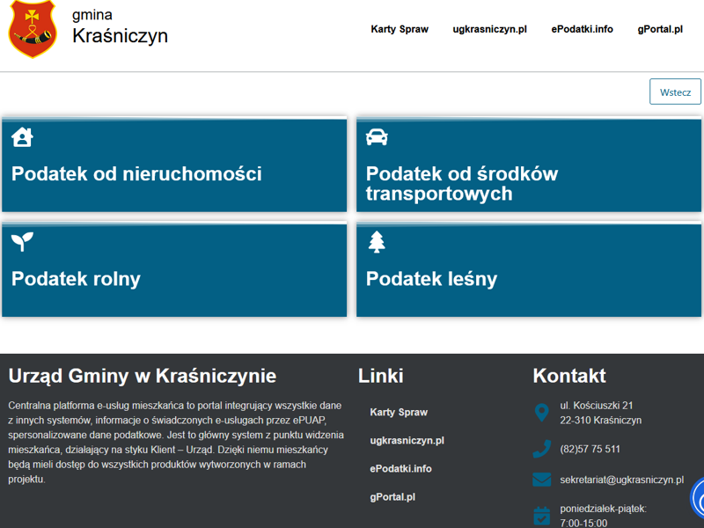Viewport: 704px width, 528px height.
Task: Go to ugkrasniczyn.pl from the header menu
Action: pyautogui.click(x=489, y=29)
